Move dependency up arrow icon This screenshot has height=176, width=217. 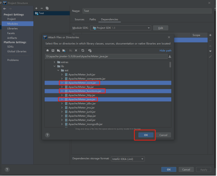pos(210,46)
